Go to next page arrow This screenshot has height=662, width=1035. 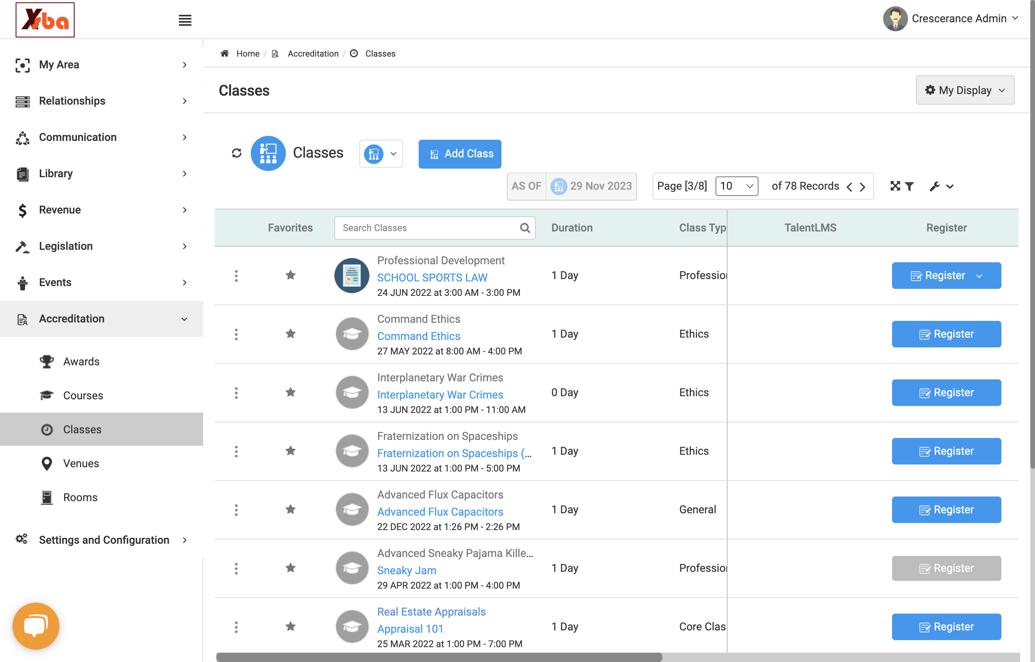tap(863, 187)
